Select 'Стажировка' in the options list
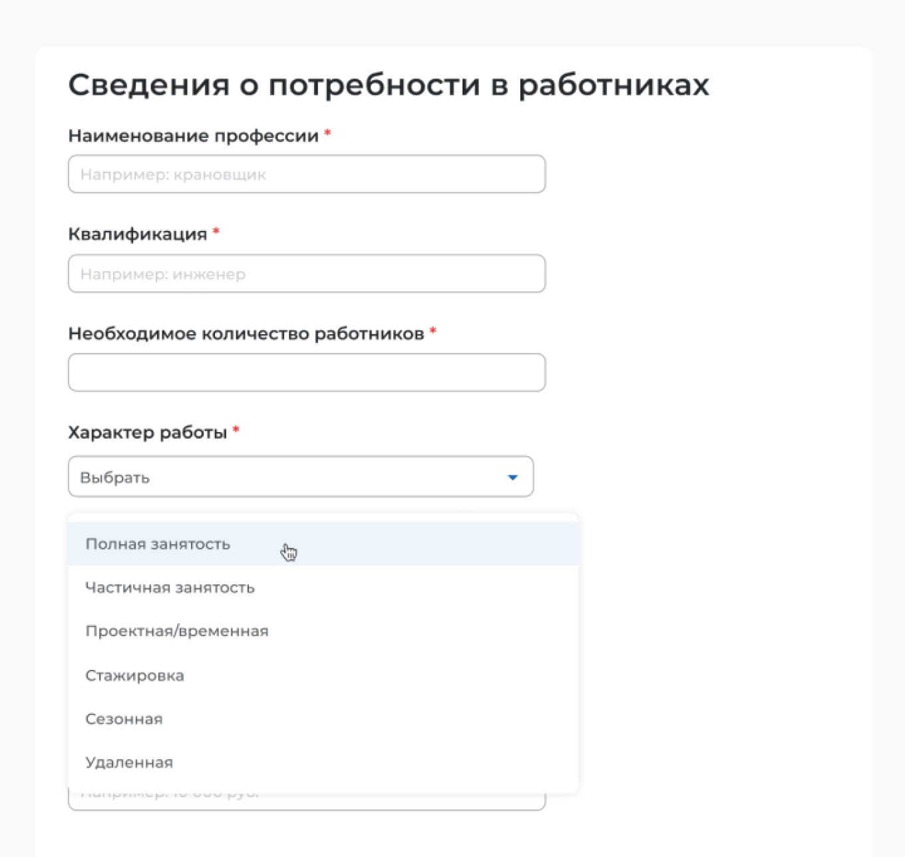 (x=134, y=675)
